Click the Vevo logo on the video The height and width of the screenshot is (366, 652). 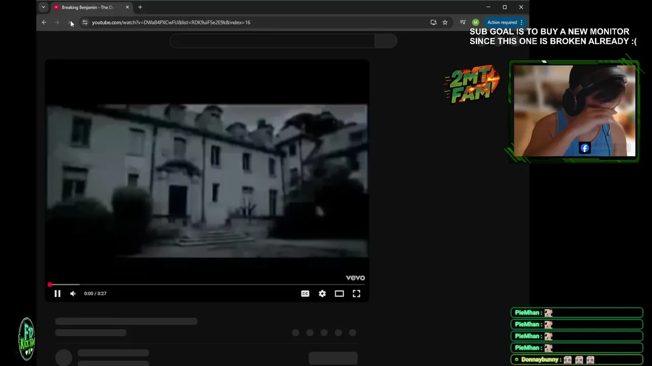(x=356, y=278)
